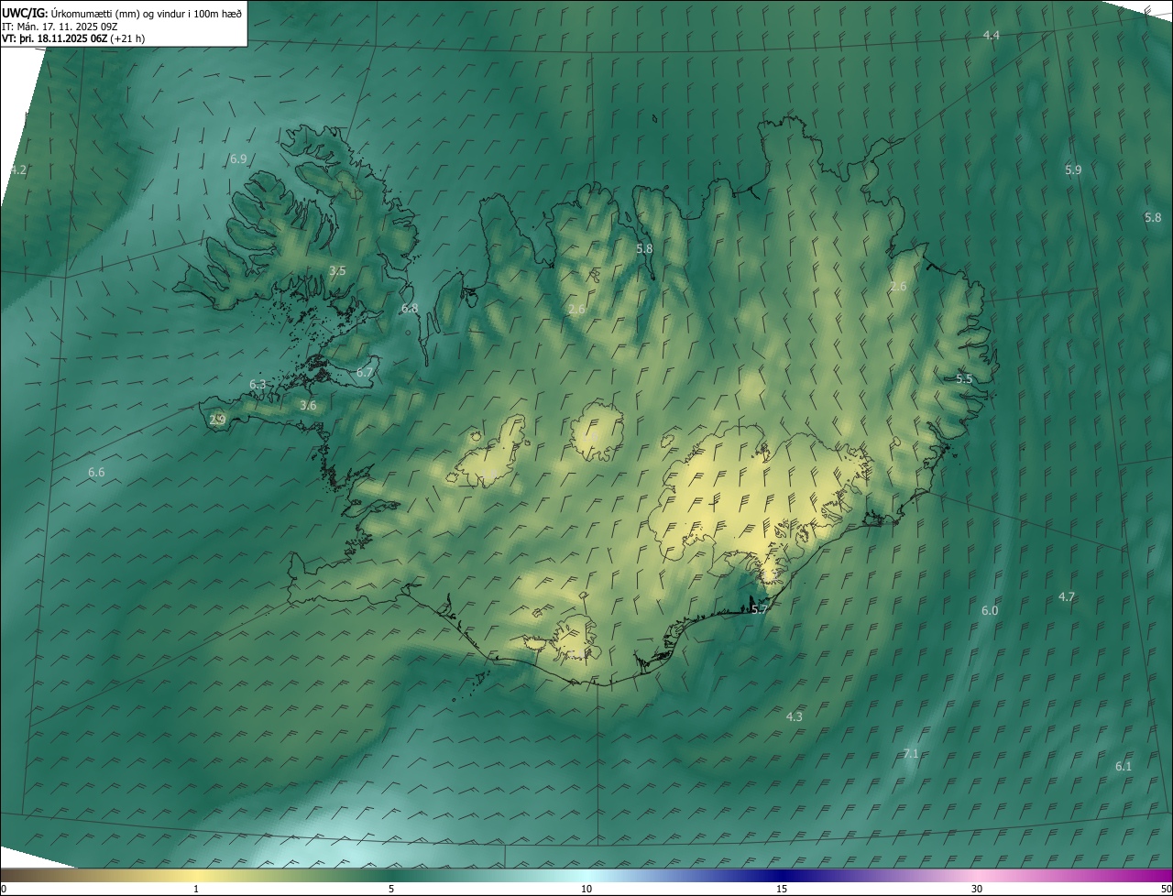This screenshot has height=896, width=1173.
Task: Click the color scale bar under the map
Action: (586, 875)
